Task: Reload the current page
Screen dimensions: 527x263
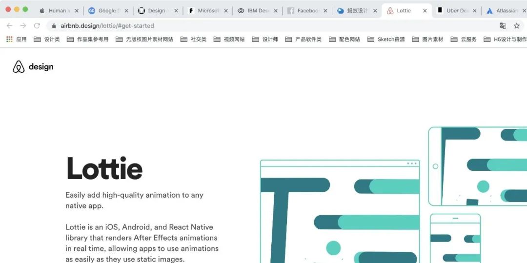Action: click(37, 25)
